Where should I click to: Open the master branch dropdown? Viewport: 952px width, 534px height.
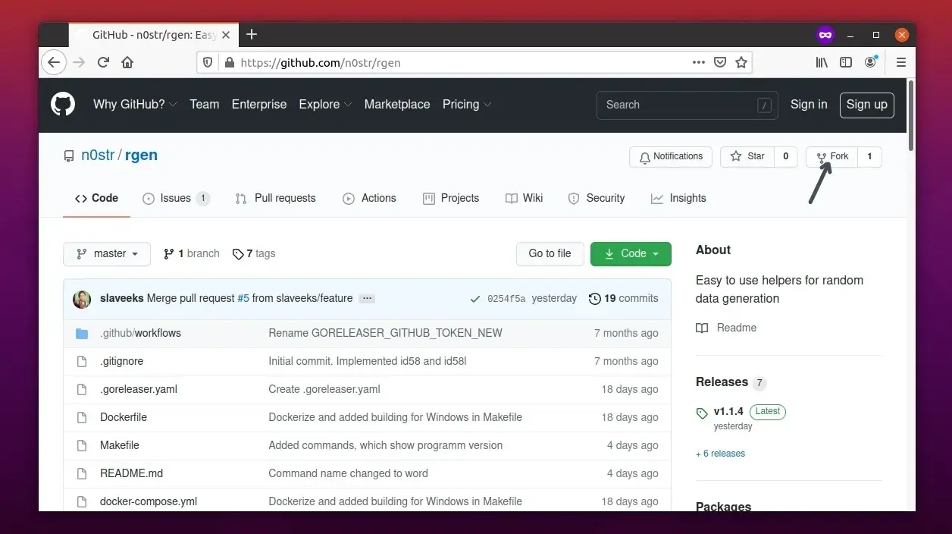click(107, 254)
